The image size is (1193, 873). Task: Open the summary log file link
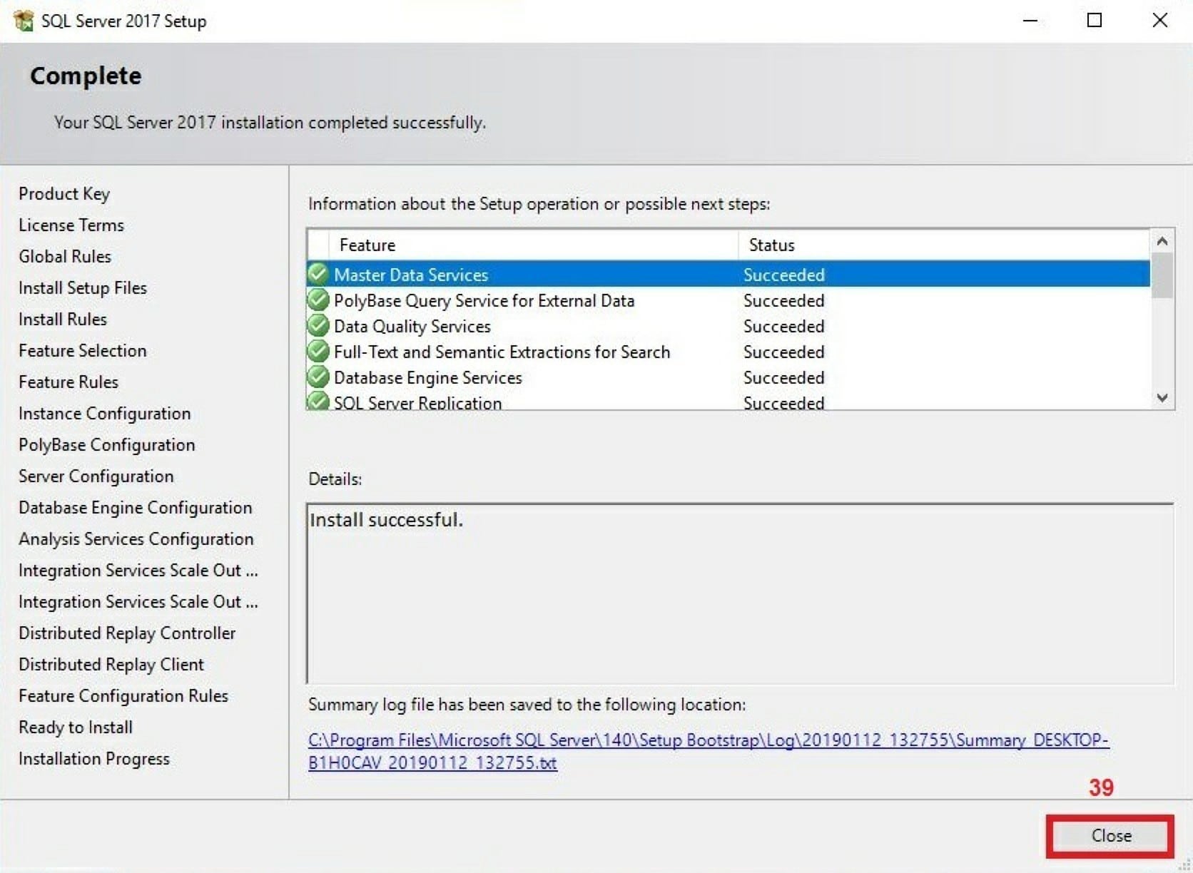point(708,751)
